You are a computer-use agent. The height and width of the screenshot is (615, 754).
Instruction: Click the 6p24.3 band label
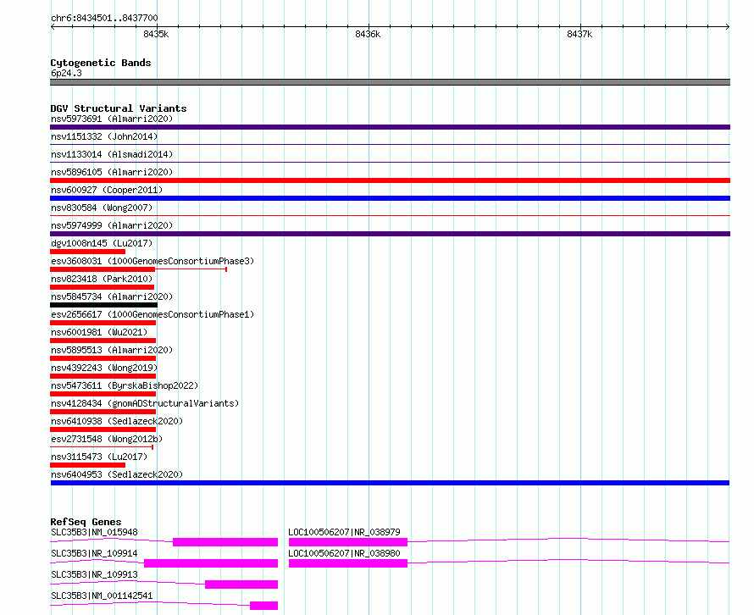[66, 73]
